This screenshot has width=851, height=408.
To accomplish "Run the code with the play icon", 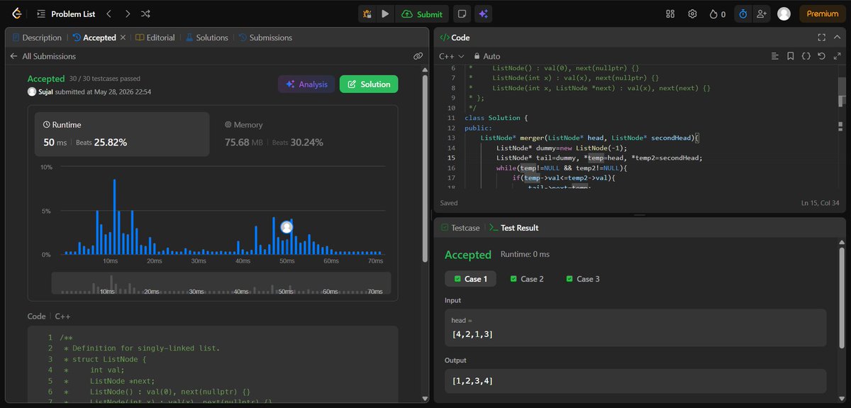I will (x=385, y=13).
